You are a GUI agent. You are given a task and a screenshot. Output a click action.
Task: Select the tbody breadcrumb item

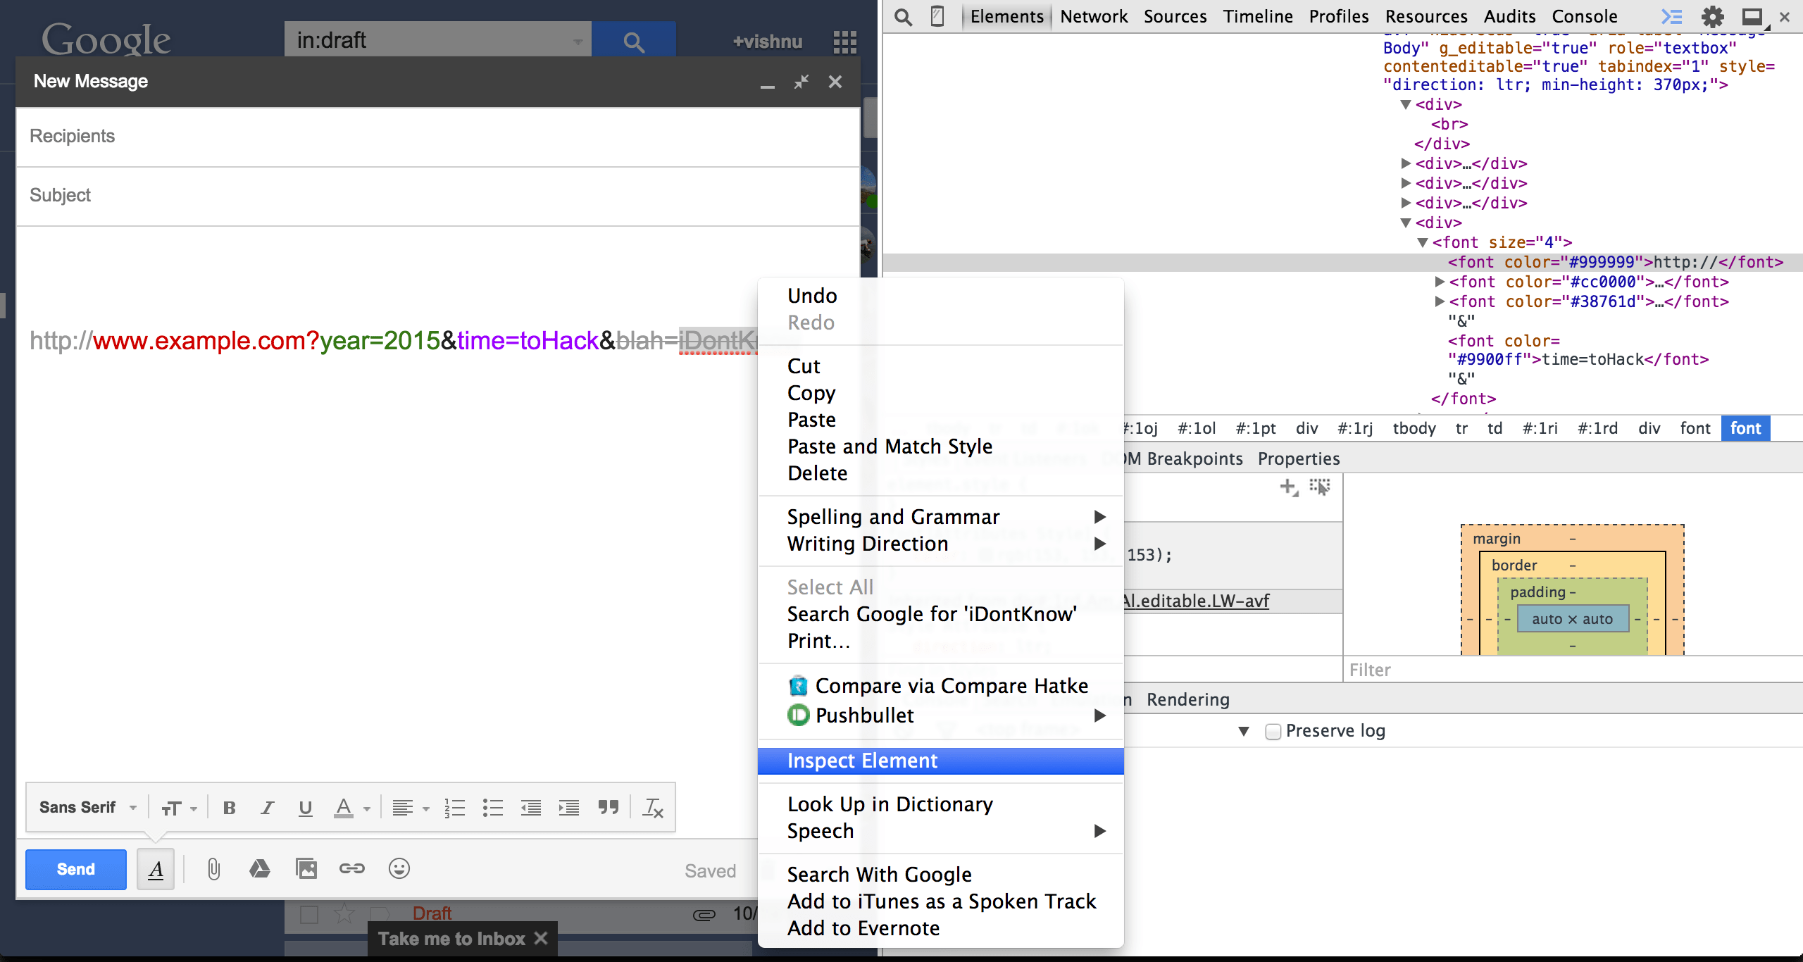point(1414,428)
